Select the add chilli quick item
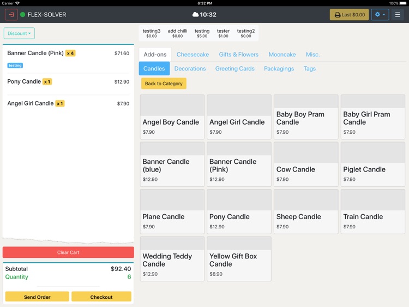This screenshot has height=307, width=409. [177, 33]
